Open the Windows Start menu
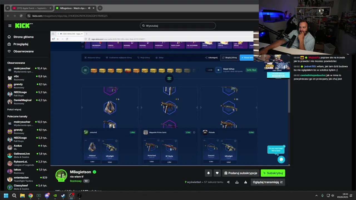Image resolution: width=356 pixels, height=200 pixels. tap(6, 196)
